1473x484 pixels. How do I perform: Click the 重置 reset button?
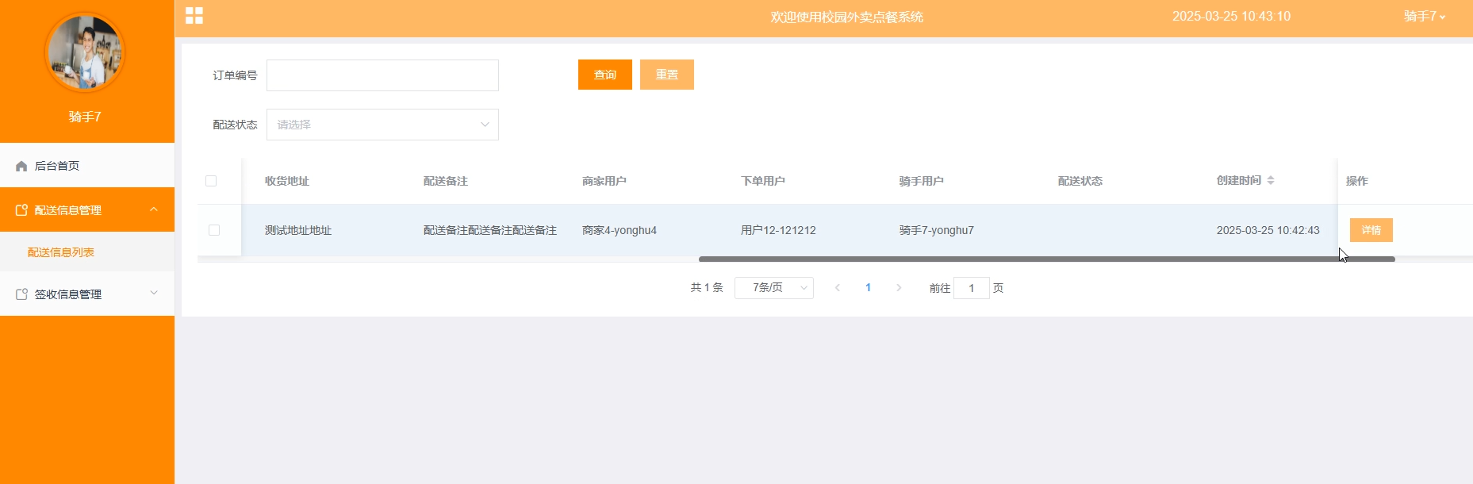667,75
